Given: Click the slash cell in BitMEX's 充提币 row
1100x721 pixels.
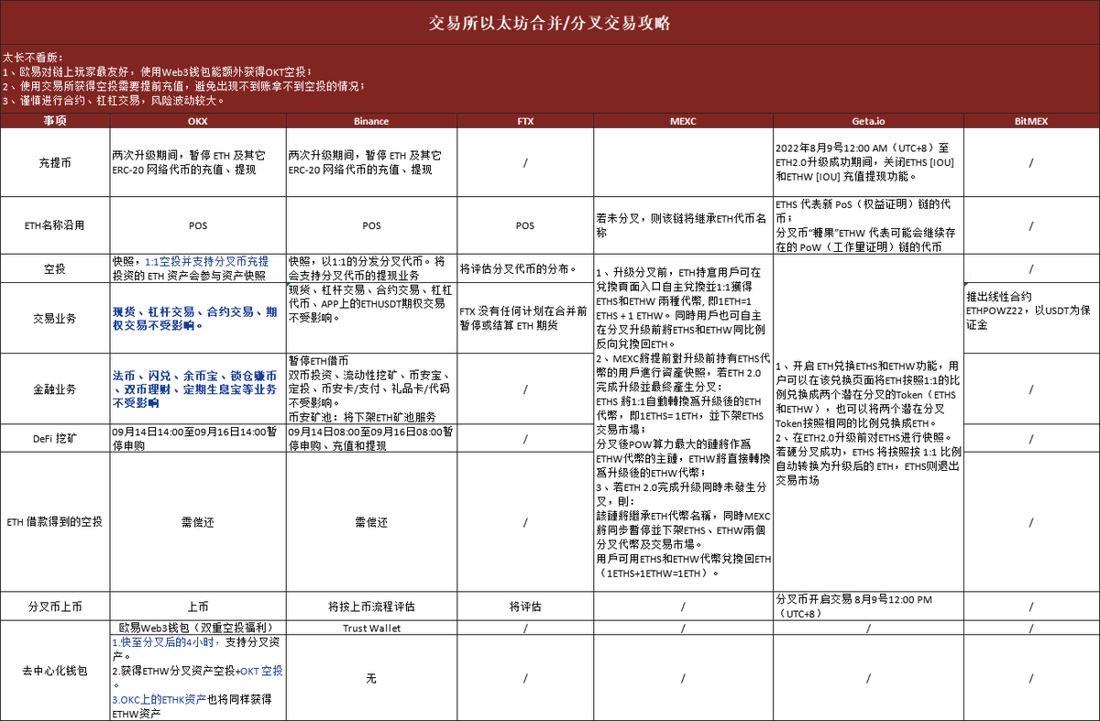Looking at the screenshot, I should pyautogui.click(x=1031, y=162).
